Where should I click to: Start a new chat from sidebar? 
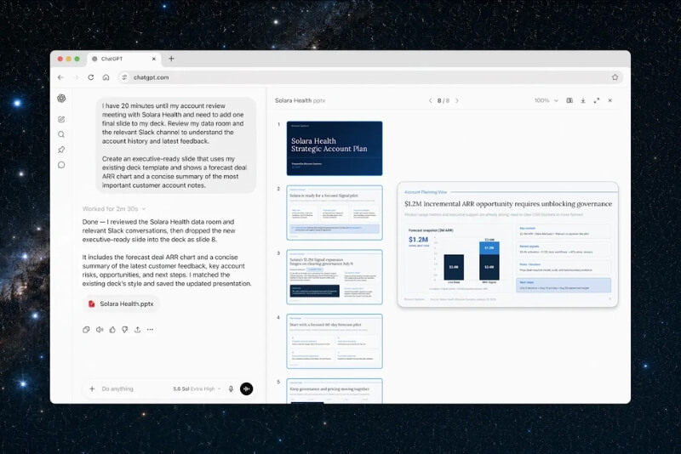point(61,119)
